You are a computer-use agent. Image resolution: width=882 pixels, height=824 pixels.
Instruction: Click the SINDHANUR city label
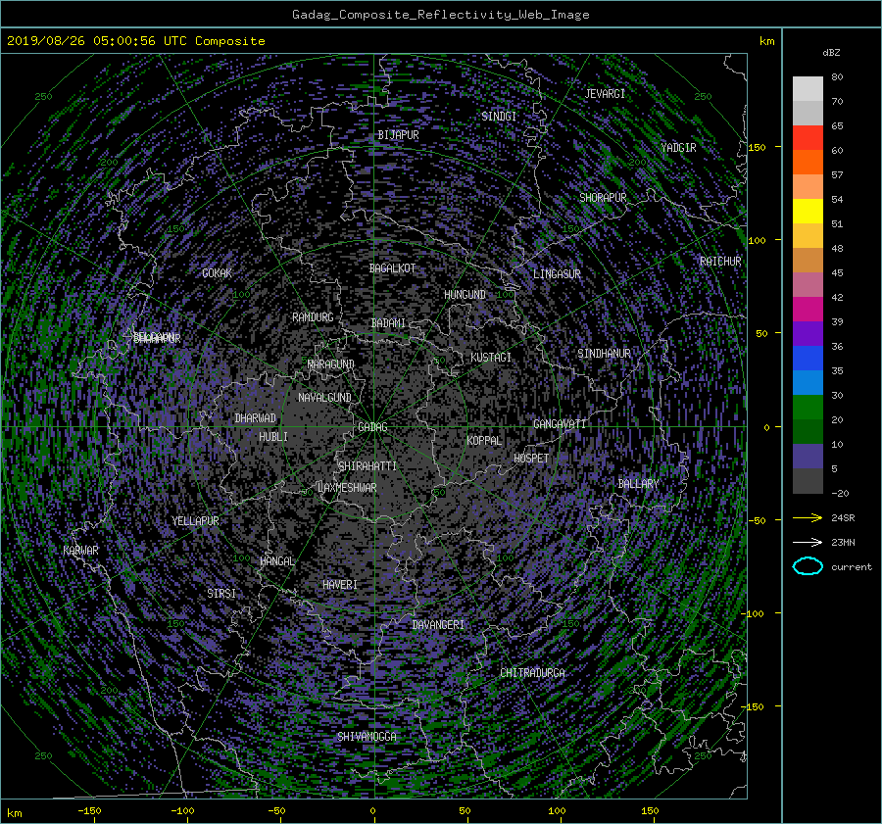click(604, 354)
